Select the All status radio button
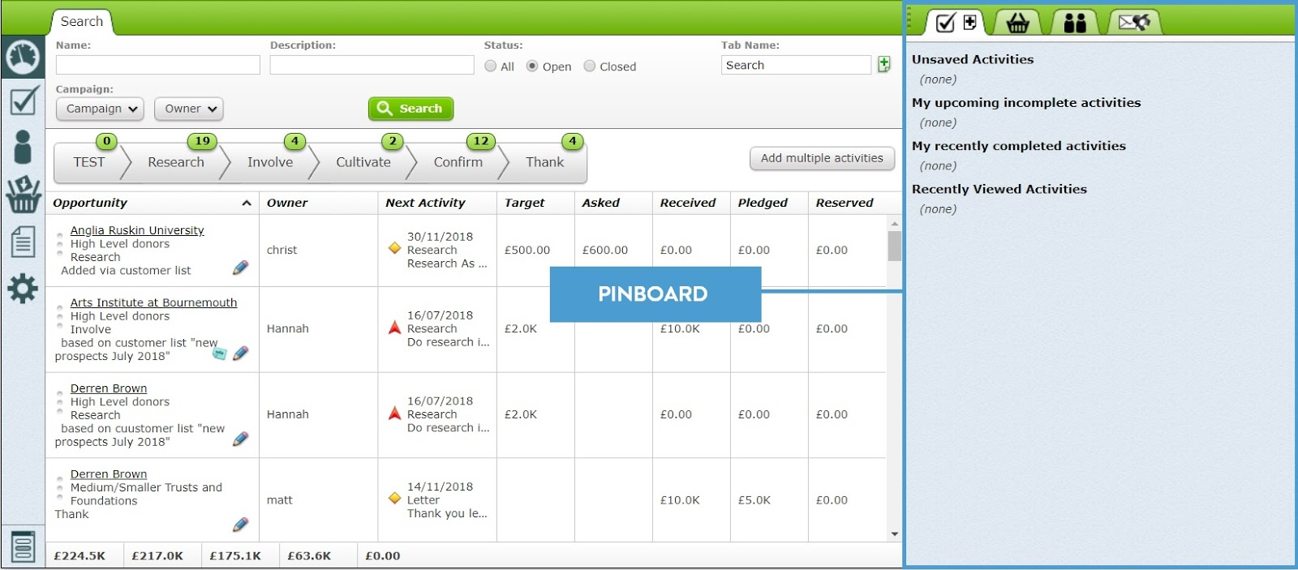Image resolution: width=1298 pixels, height=570 pixels. (x=491, y=66)
